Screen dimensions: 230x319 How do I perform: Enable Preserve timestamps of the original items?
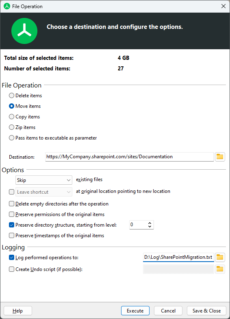pyautogui.click(x=11, y=235)
